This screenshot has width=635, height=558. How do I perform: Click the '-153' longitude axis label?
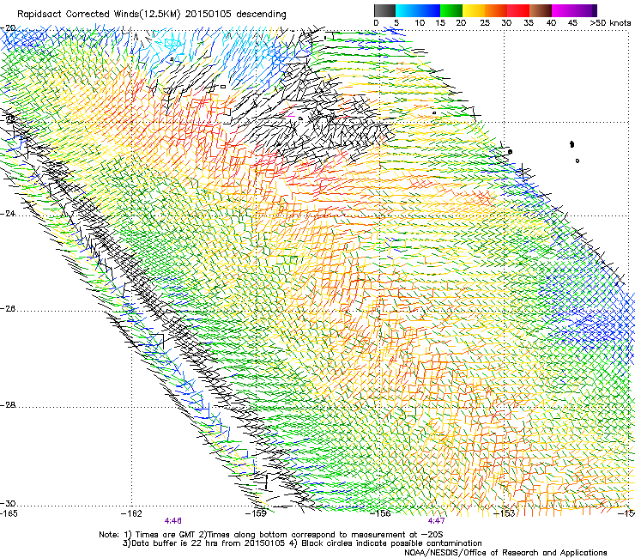click(x=505, y=513)
